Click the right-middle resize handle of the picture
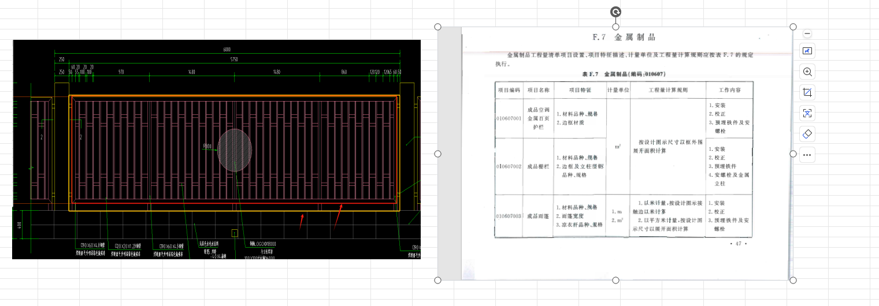The width and height of the screenshot is (879, 306). coord(793,154)
